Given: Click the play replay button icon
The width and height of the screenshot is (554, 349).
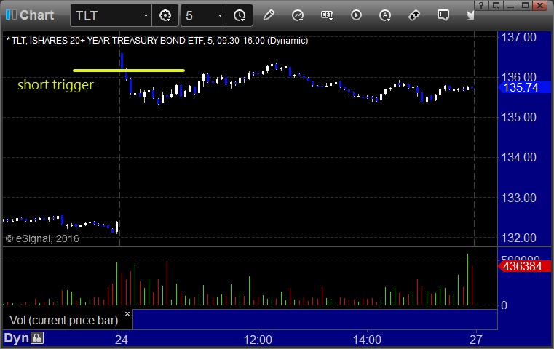Looking at the screenshot, I should (x=356, y=15).
